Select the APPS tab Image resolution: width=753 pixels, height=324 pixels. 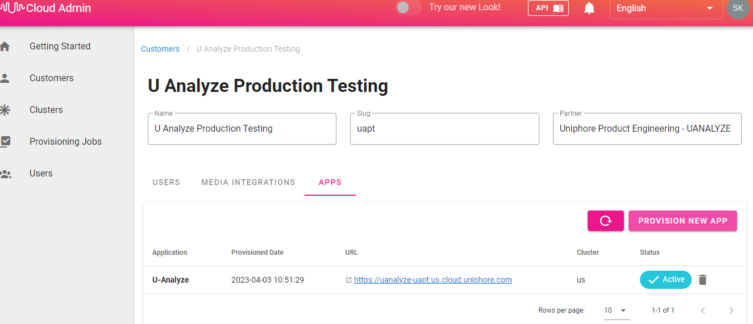[x=330, y=182]
